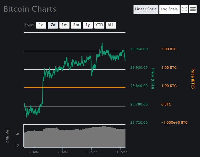
Task: Click the 11. Mar date label
Action: (x=120, y=152)
